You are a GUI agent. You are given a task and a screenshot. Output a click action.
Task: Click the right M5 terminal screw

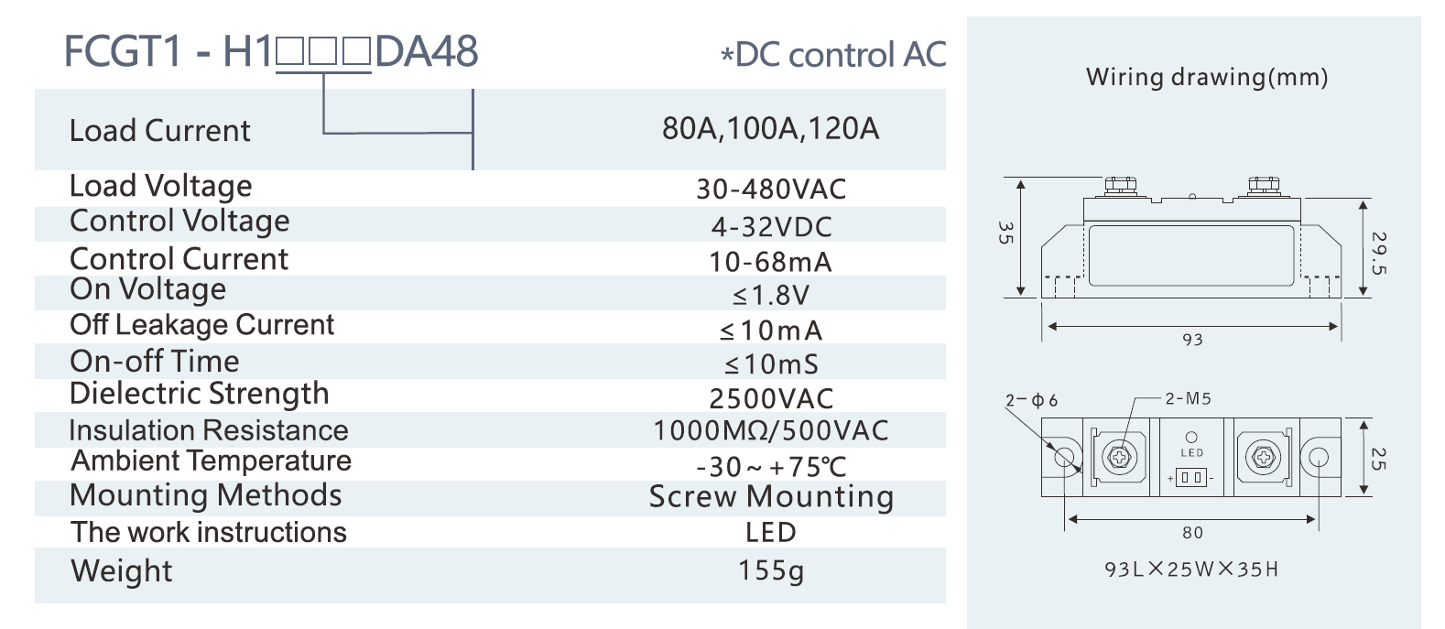point(1264,456)
